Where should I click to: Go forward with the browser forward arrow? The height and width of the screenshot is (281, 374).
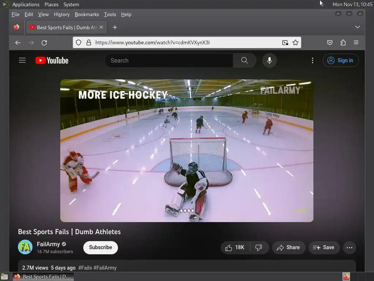click(x=31, y=43)
